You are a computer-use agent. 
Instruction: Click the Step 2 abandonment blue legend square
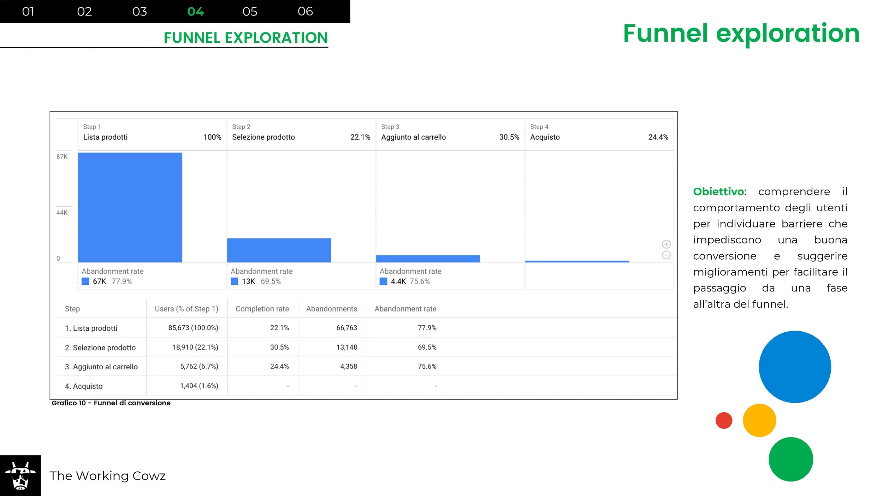pyautogui.click(x=235, y=281)
